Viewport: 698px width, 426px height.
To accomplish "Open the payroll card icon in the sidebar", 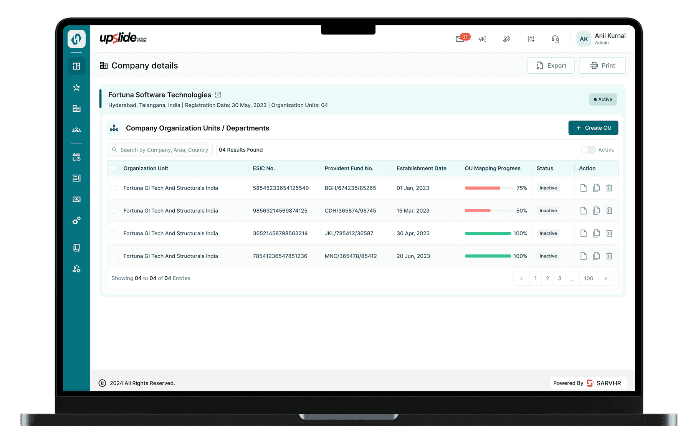I will pos(76,199).
